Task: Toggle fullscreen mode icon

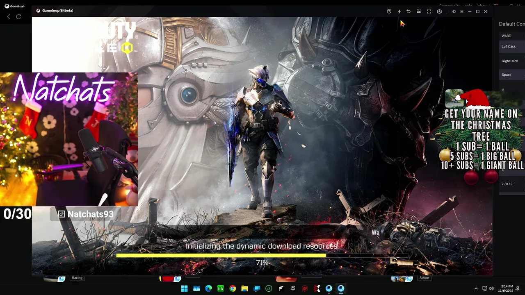Action: pyautogui.click(x=429, y=11)
